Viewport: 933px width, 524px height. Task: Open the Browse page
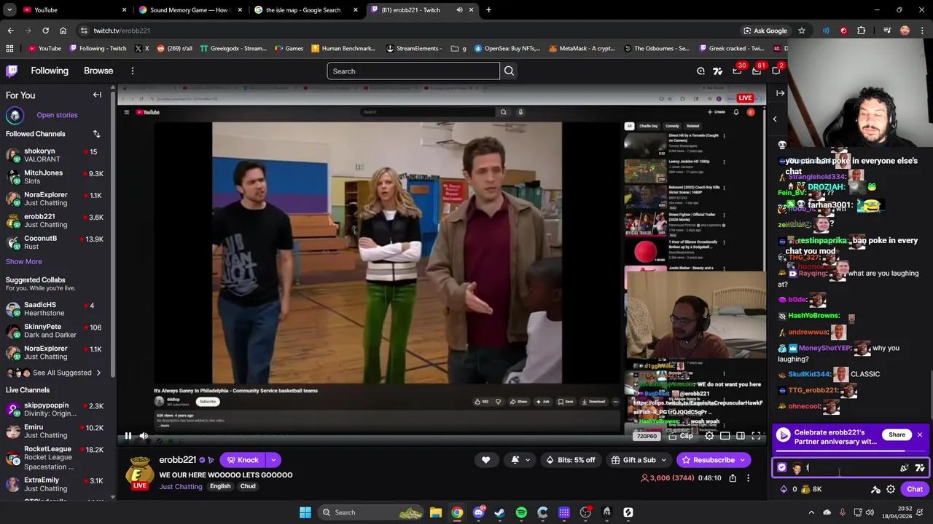(x=98, y=71)
